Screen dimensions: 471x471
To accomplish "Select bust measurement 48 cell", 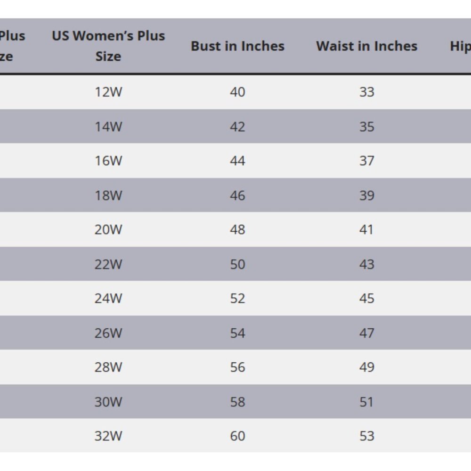I will point(237,230).
